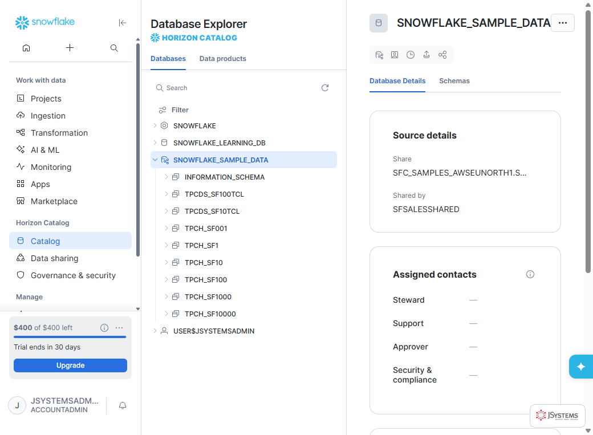The image size is (593, 435).
Task: Expand TPCH_SF1000 schema
Action: (166, 296)
